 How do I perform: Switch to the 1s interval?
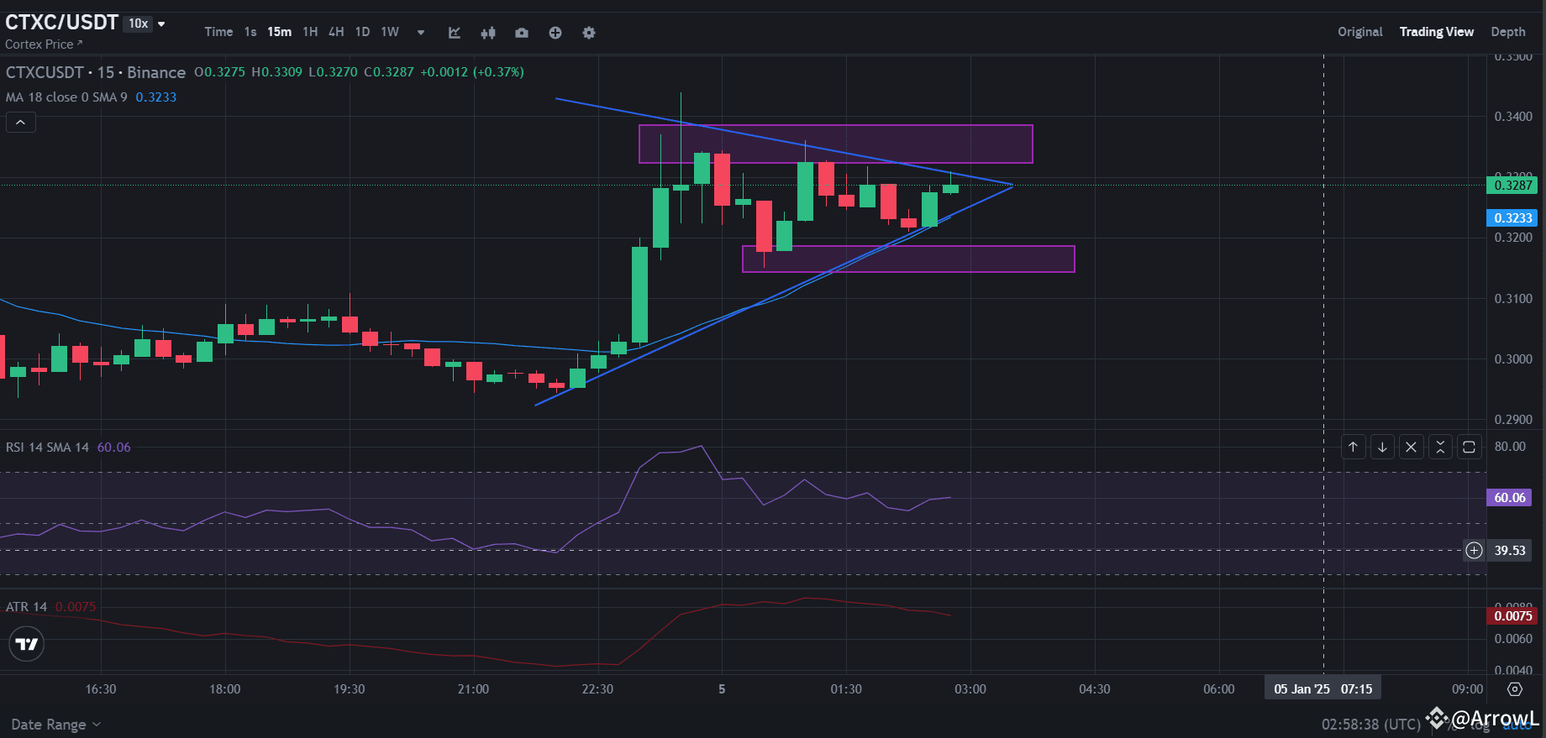[250, 32]
